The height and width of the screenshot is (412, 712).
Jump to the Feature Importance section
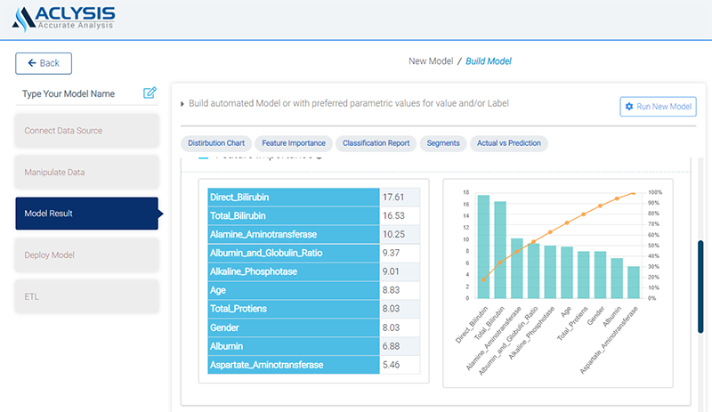[x=294, y=142]
